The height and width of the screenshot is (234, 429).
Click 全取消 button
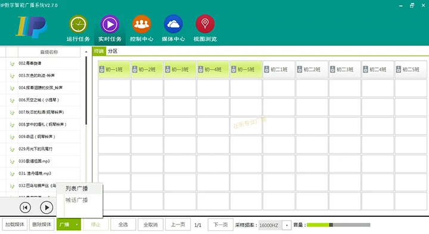(151, 224)
